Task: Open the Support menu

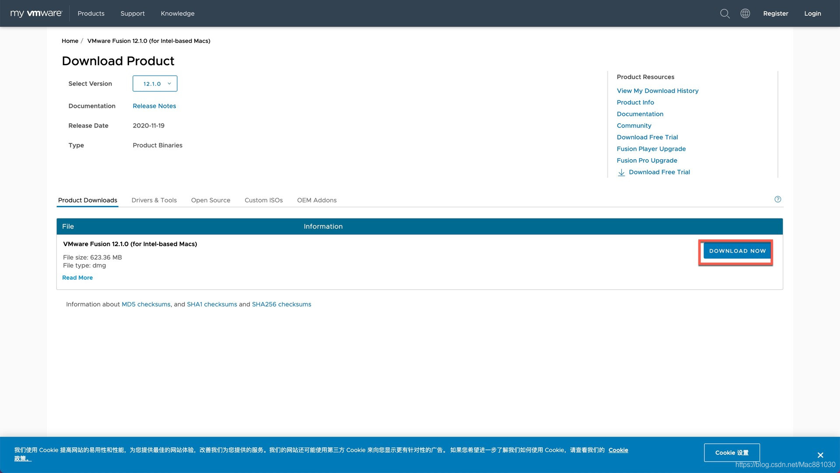Action: (133, 14)
